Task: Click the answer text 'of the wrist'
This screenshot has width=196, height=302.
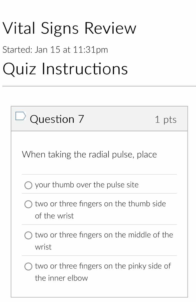Action: [54, 216]
